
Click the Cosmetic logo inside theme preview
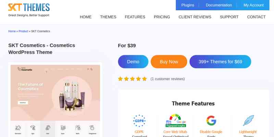pos(25,69)
